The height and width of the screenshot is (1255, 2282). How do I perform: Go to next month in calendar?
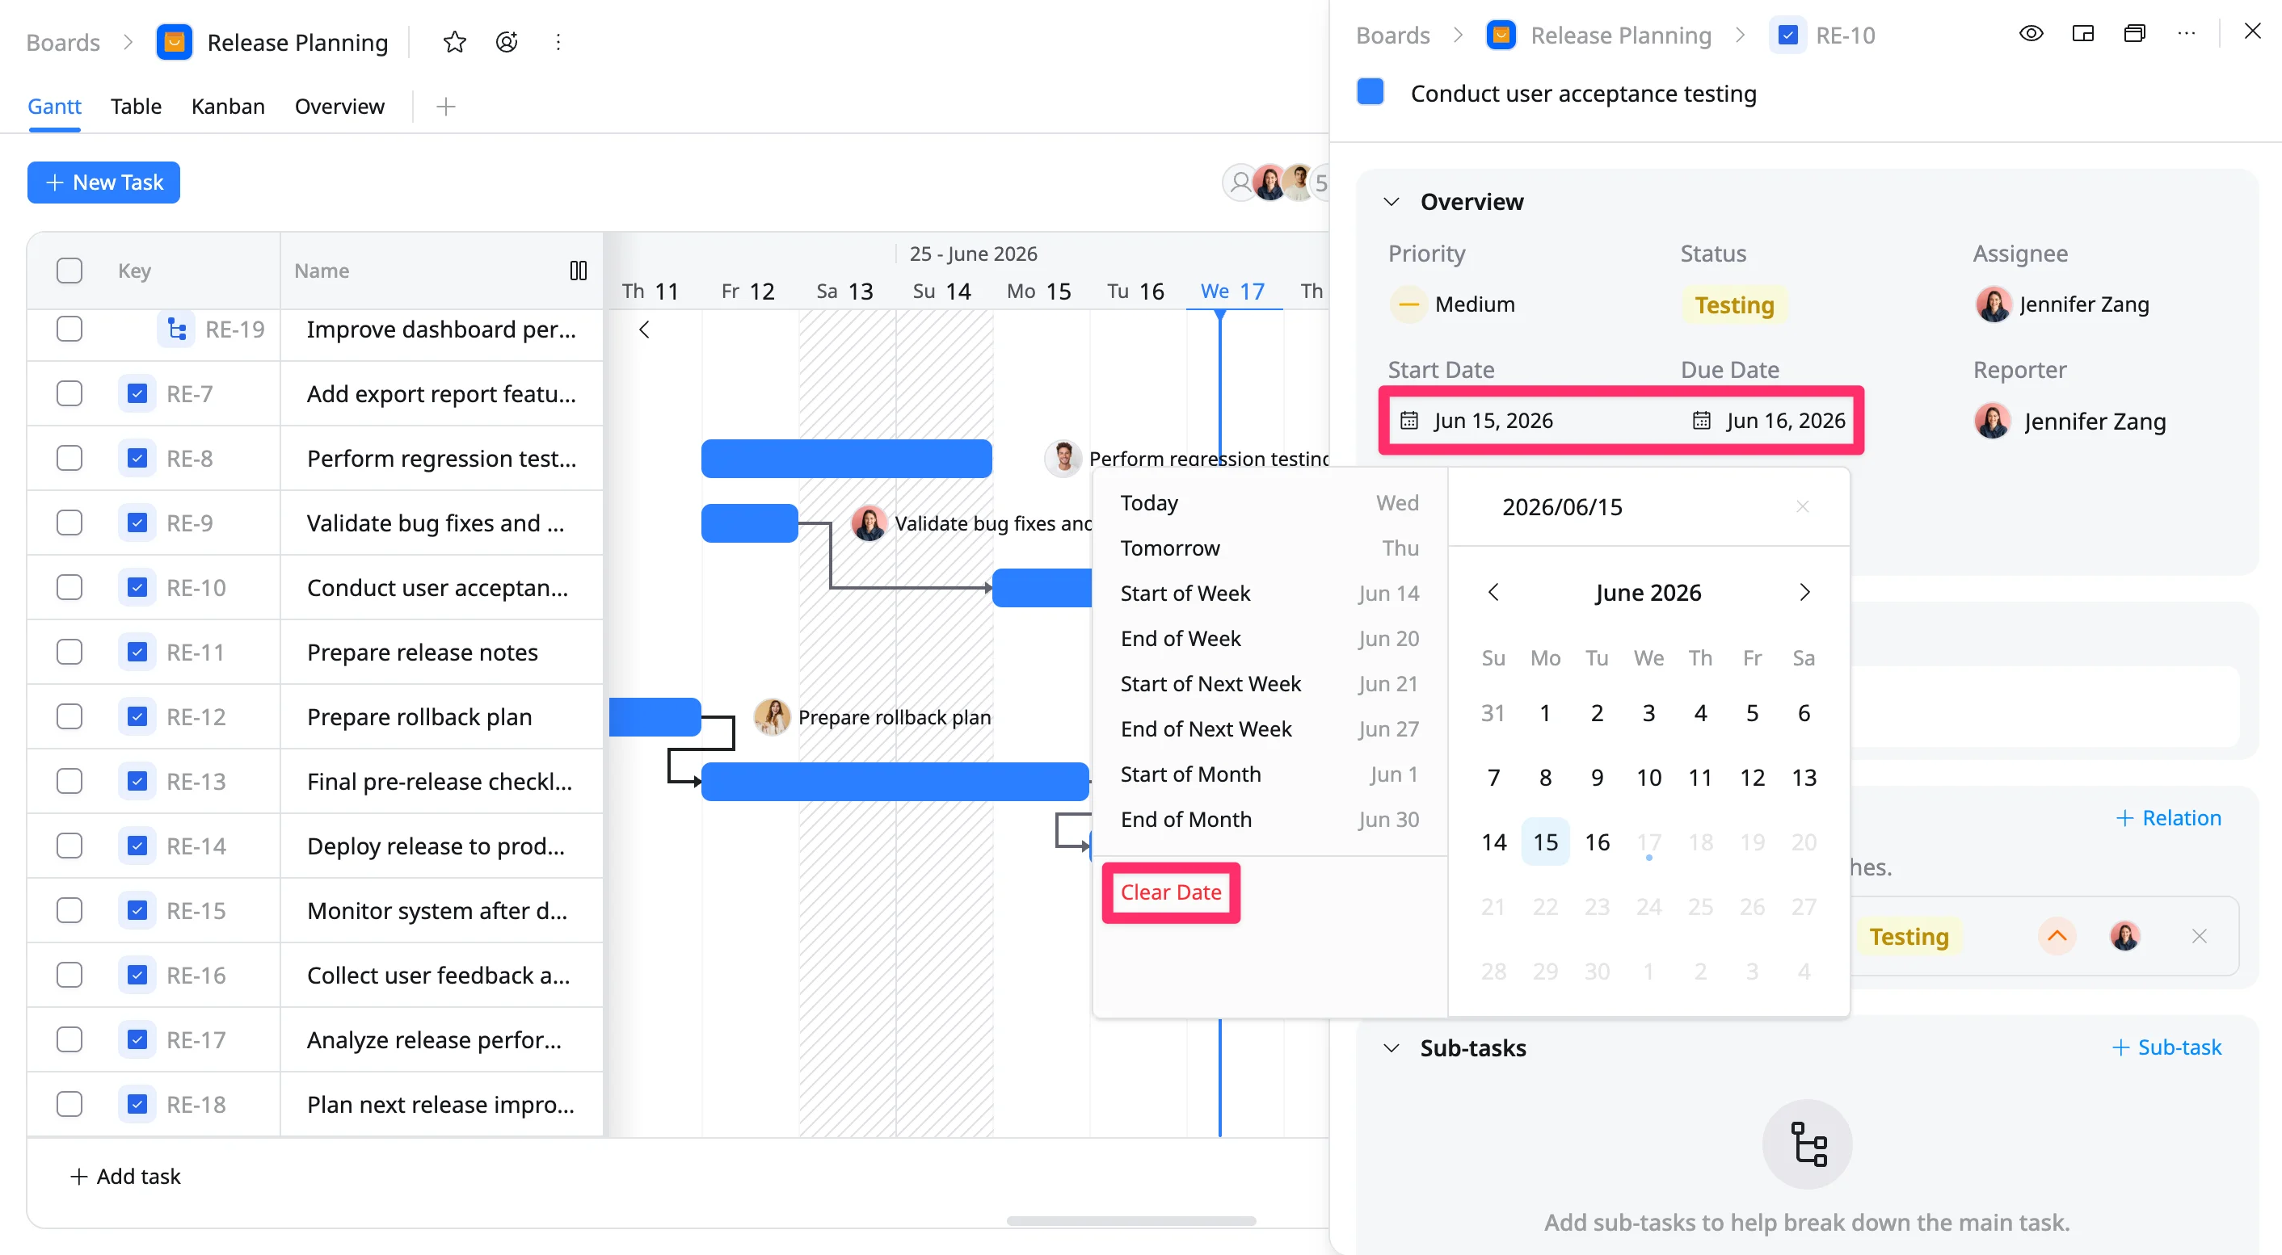pos(1804,592)
